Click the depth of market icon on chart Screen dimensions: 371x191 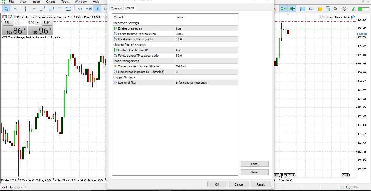click(10, 17)
